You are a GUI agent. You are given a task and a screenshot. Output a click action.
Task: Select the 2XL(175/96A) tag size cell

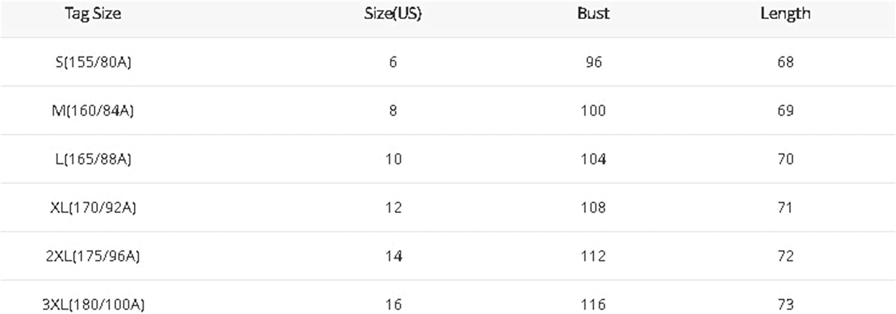[93, 256]
